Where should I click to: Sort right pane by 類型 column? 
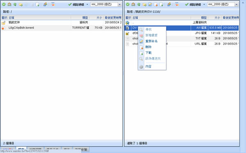coord(204,18)
